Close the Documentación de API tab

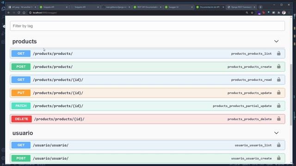[x=223, y=7]
